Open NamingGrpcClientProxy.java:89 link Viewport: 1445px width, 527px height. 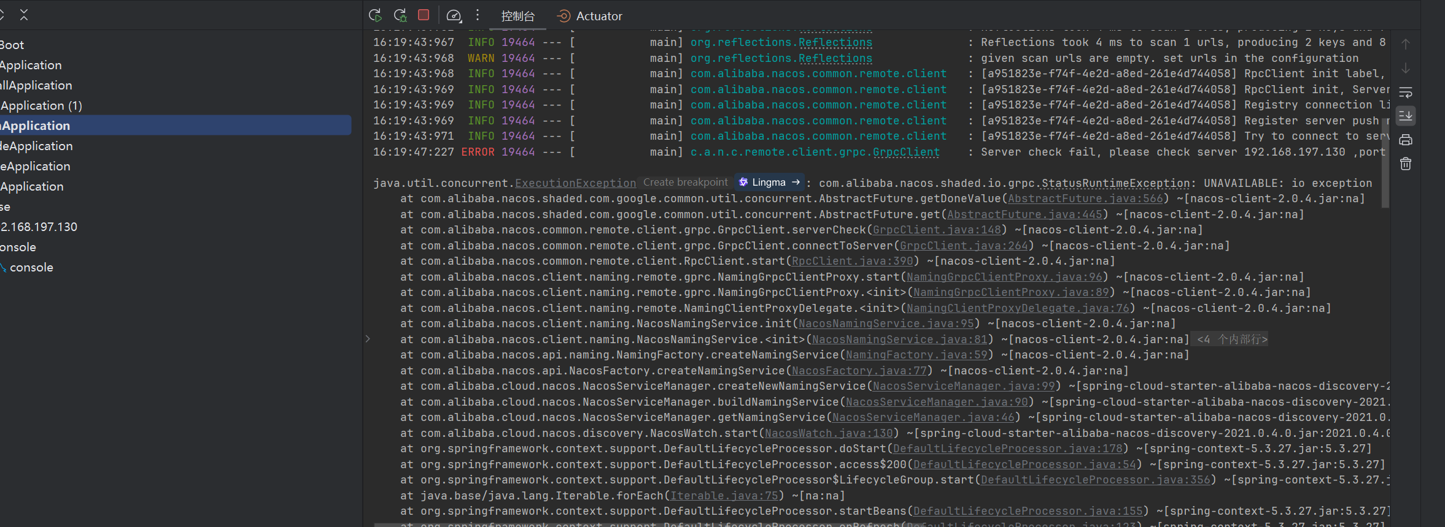(1011, 292)
